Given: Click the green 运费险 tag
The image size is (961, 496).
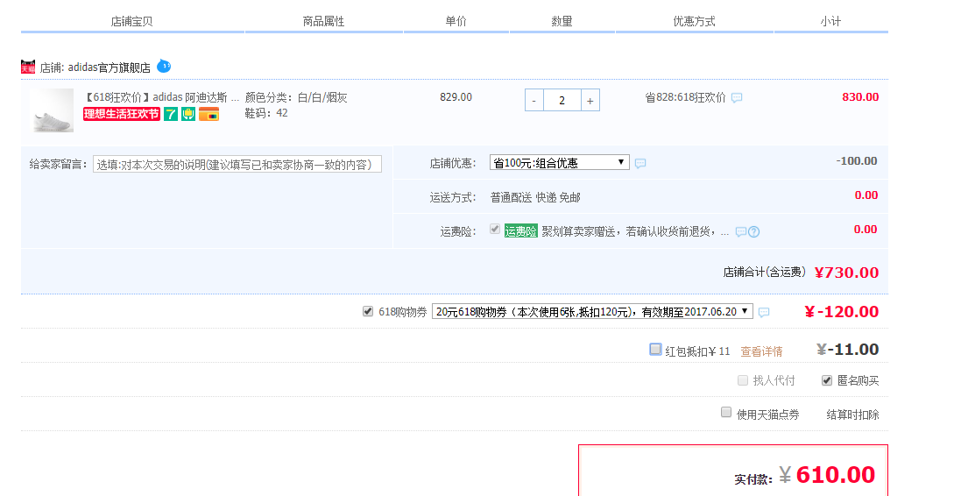Looking at the screenshot, I should (520, 231).
